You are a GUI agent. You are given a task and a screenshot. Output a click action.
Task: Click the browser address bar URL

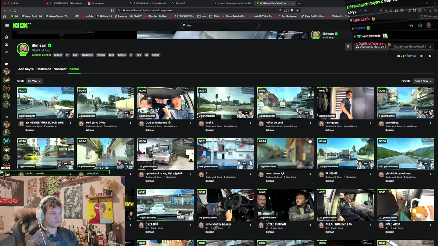[x=148, y=10]
